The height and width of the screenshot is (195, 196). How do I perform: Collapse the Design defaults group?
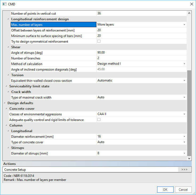coord(5,103)
